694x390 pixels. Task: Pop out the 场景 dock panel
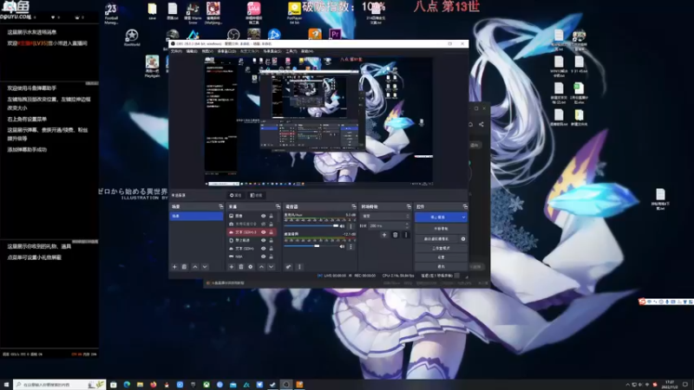[221, 206]
